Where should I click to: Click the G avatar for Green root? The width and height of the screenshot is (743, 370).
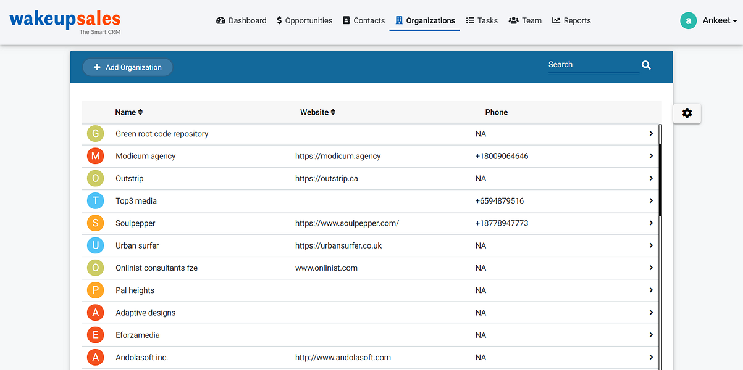tap(95, 134)
